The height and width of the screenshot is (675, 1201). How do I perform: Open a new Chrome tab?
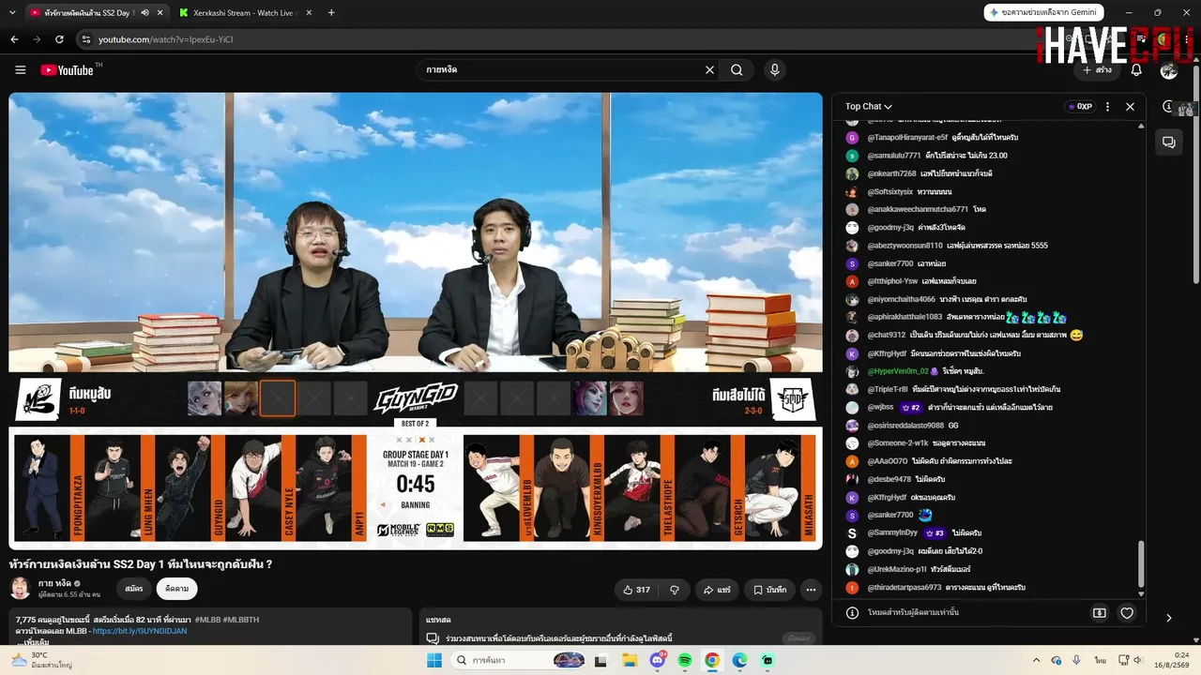pyautogui.click(x=331, y=13)
